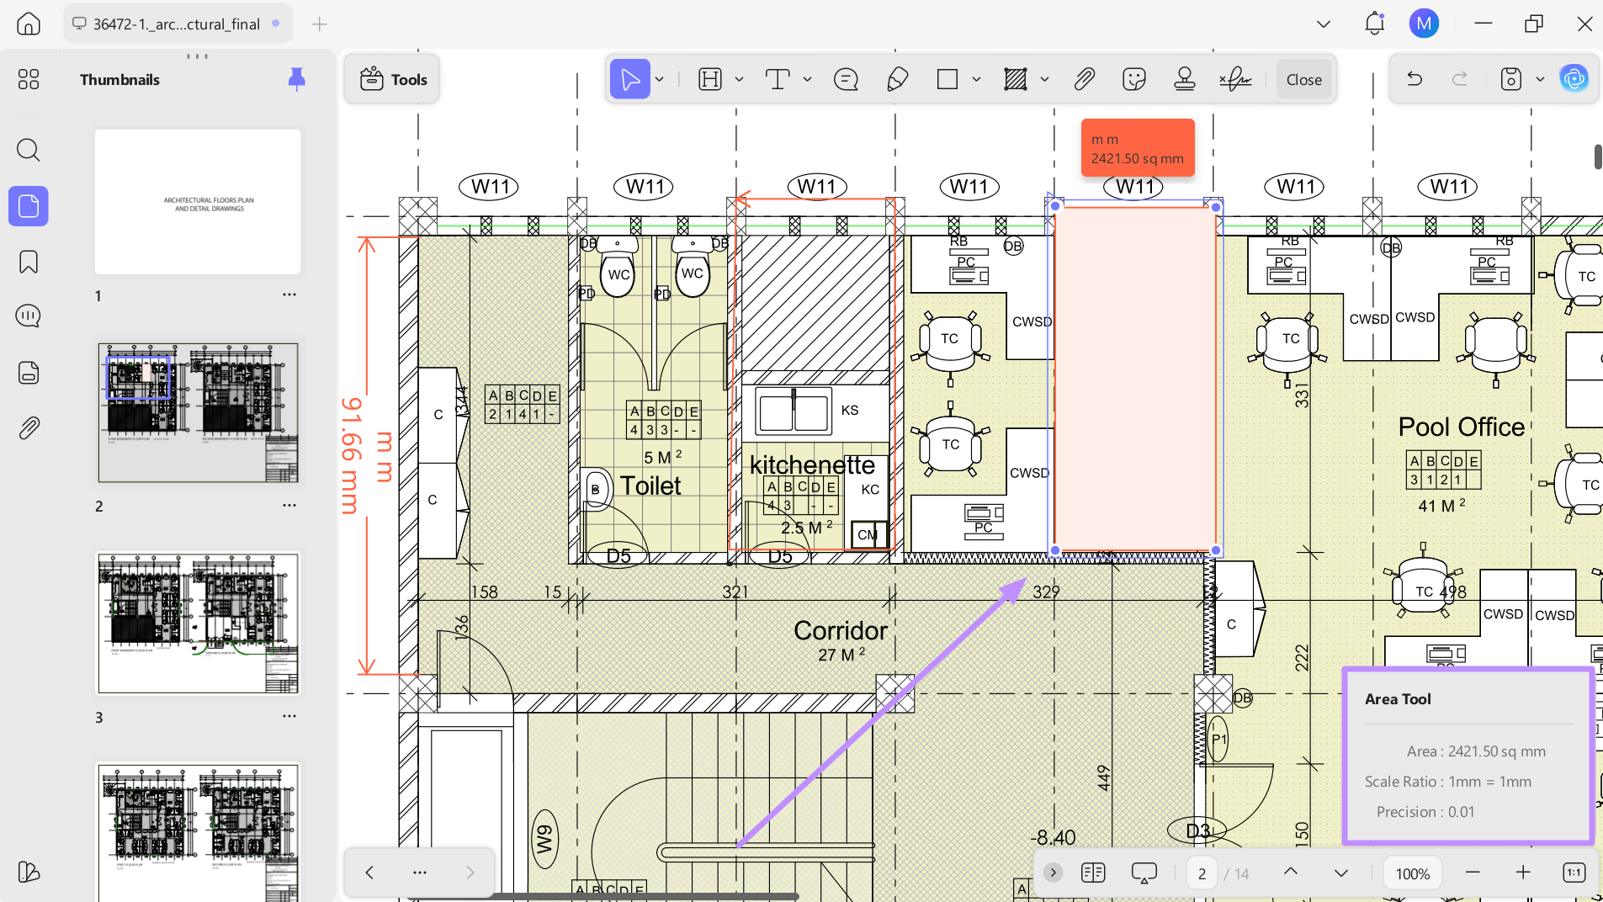1603x902 pixels.
Task: Unpin the Thumbnails panel
Action: [x=296, y=79]
